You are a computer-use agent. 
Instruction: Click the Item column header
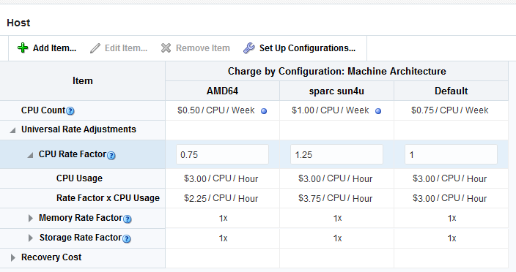83,80
